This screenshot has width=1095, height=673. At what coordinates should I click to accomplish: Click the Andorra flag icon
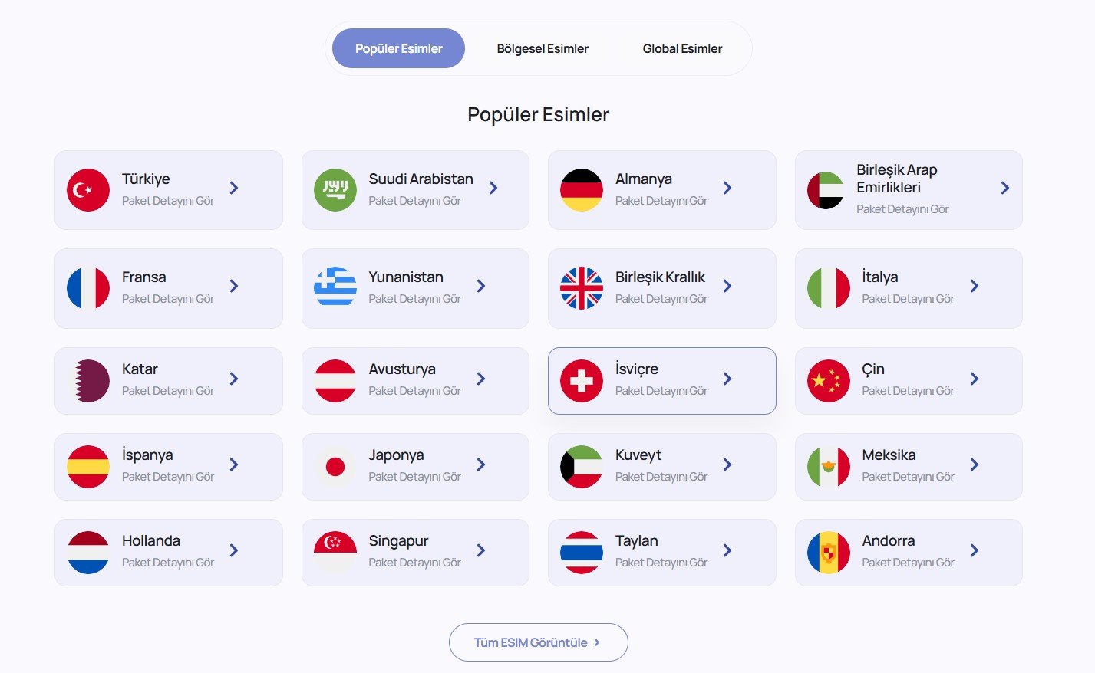point(829,552)
